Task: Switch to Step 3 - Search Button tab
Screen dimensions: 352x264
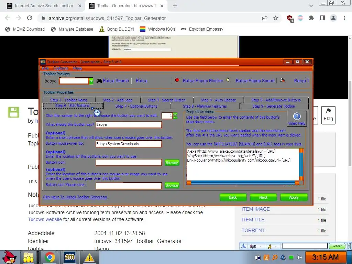Action: (167, 100)
